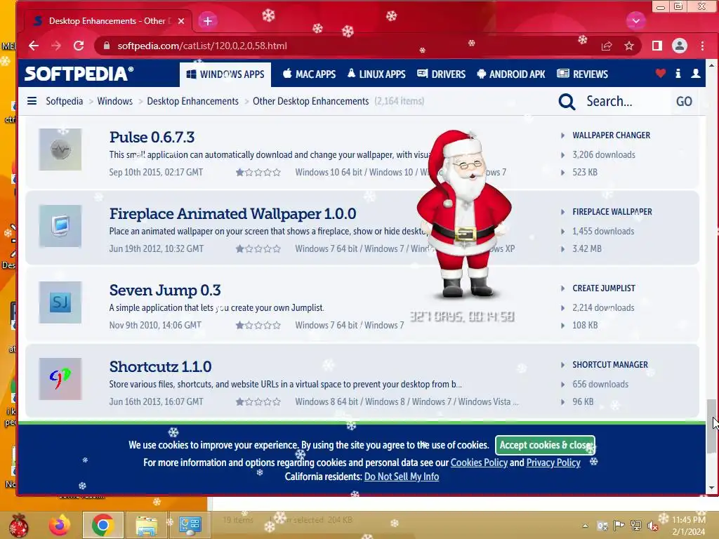Open the Shortcutz 1.1.0 title link
The width and height of the screenshot is (719, 539).
[x=160, y=366]
